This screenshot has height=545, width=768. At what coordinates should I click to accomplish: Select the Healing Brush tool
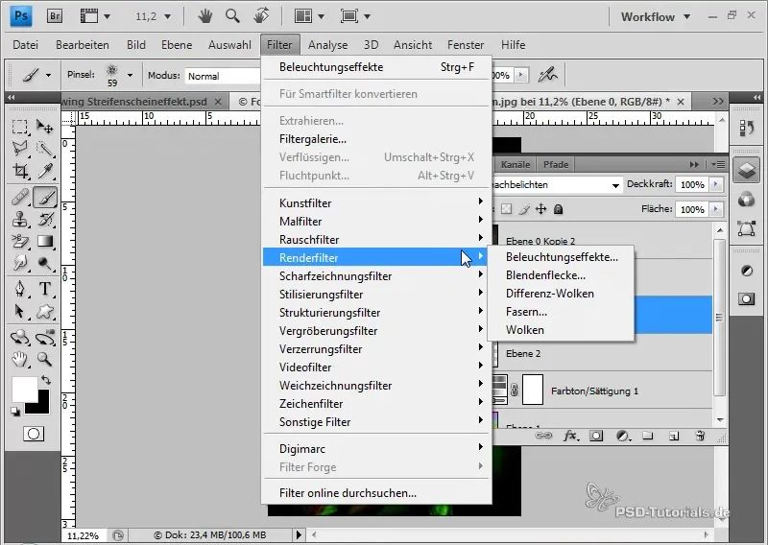[19, 198]
